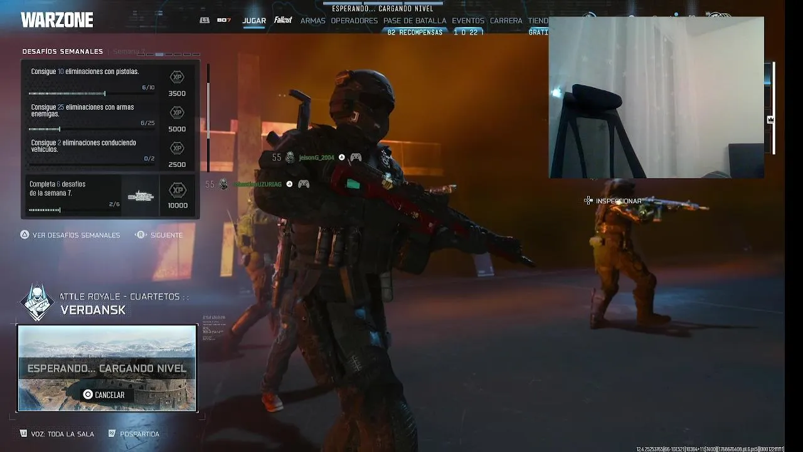Click the R stick icon beside SIGUIENTE
The image size is (803, 452).
click(141, 235)
